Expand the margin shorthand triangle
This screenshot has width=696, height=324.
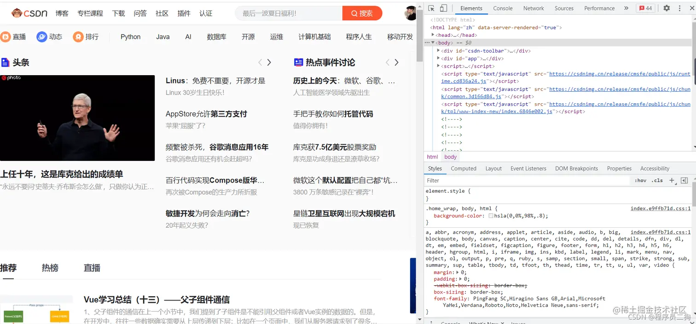click(457, 272)
